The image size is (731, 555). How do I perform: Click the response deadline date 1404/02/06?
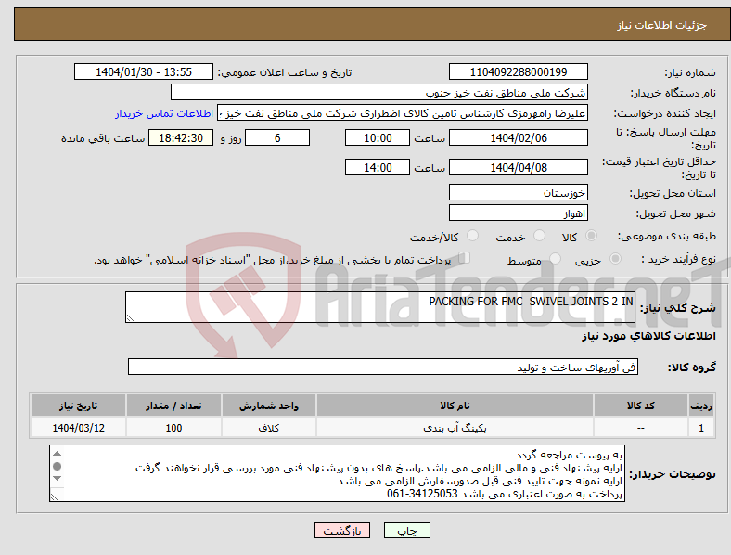(518, 138)
